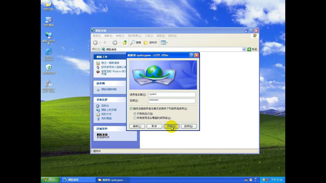Open the 編輯(E) menu

tap(108, 36)
